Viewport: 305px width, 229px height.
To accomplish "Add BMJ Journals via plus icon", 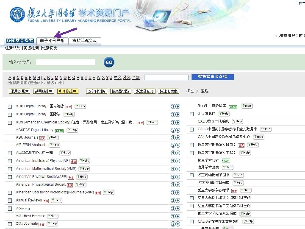I will [x=178, y=224].
